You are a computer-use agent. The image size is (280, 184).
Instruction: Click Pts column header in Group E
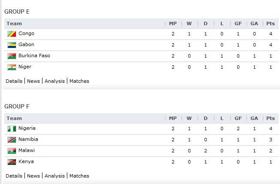click(271, 23)
